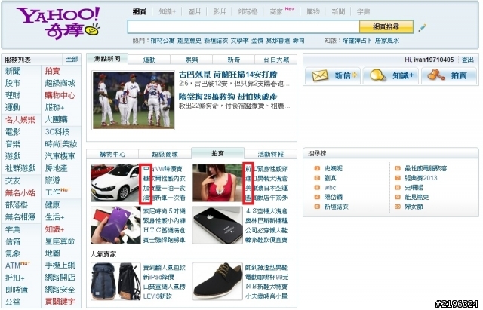Open the white Volkswagen car thumbnail
Screen dimensions: 483x310
[x=115, y=183]
